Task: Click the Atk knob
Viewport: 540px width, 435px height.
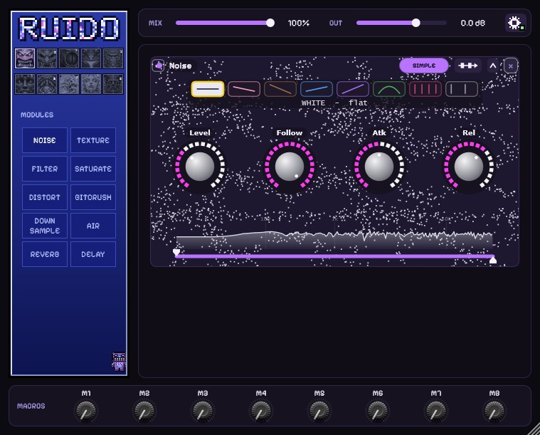Action: coord(379,166)
